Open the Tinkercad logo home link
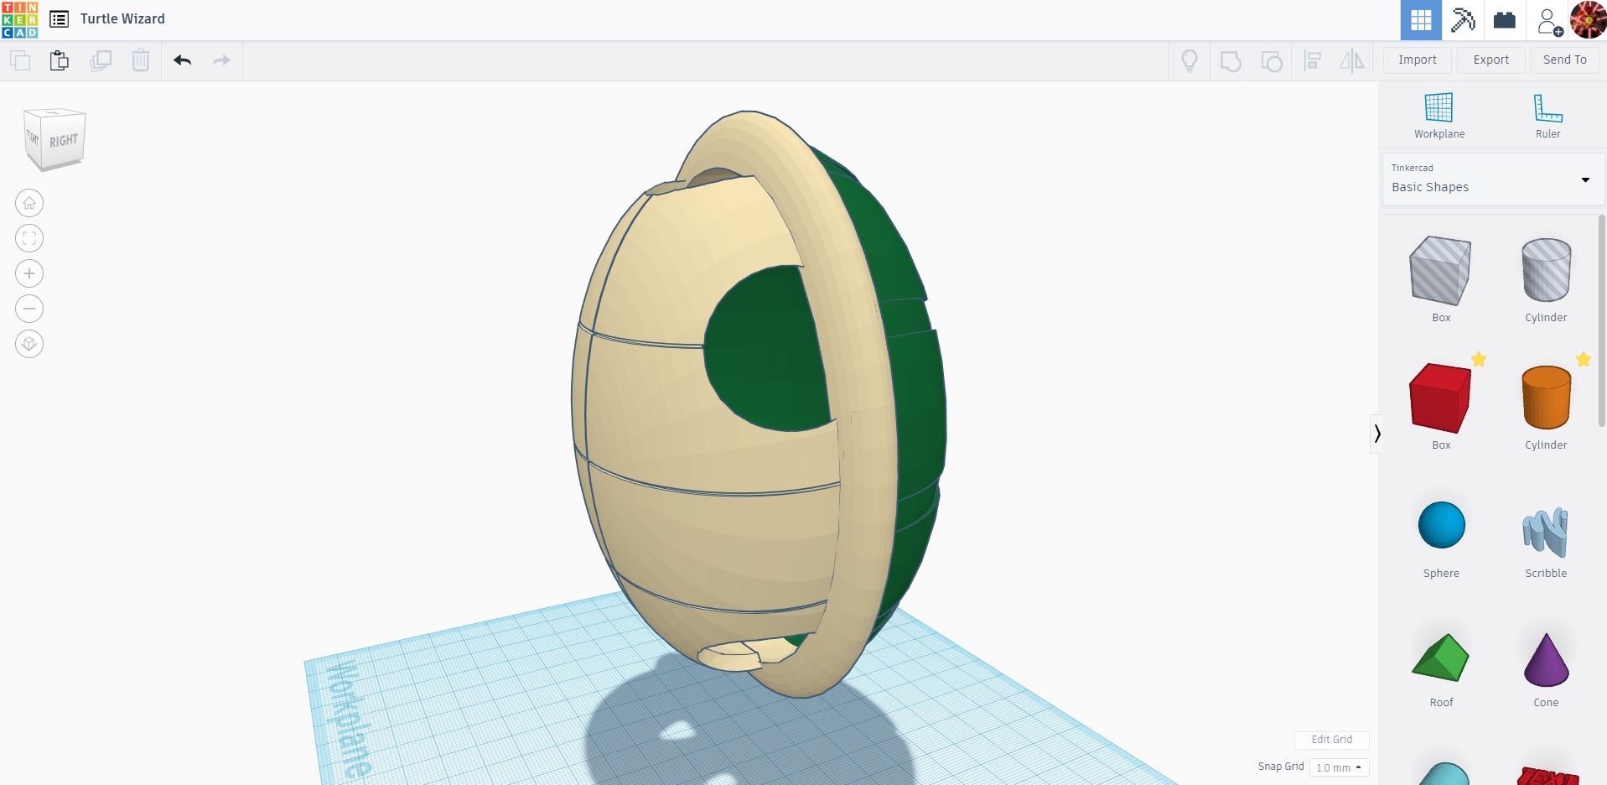The width and height of the screenshot is (1607, 785). (x=19, y=19)
